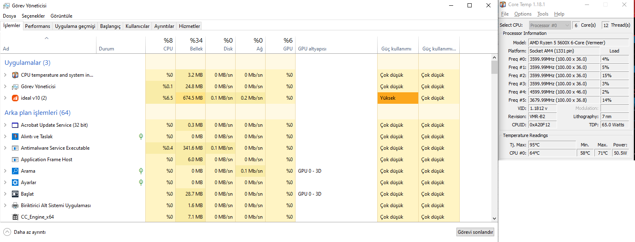Click the Antimalware Service Executable icon

15,148
